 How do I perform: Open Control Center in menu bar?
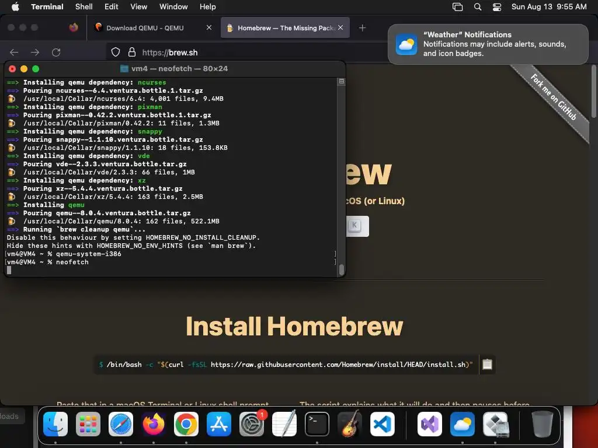pos(497,6)
